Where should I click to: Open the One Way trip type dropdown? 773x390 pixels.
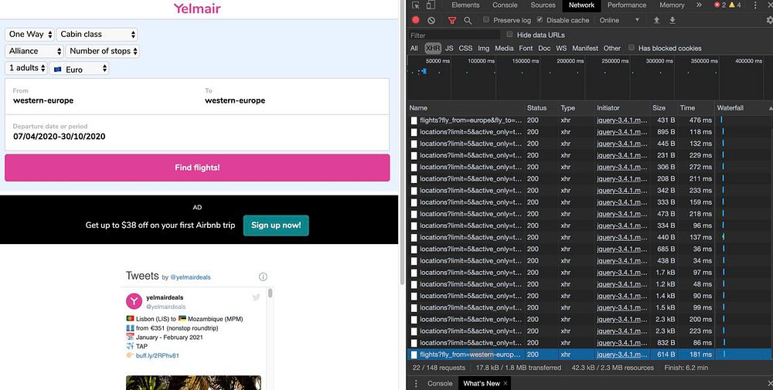31,34
